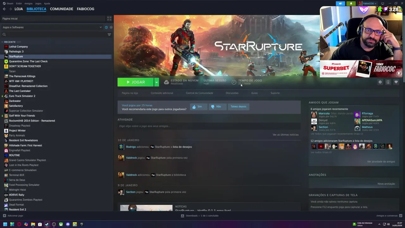The width and height of the screenshot is (405, 228).
Task: Open the Ajuda menu
Action: [47, 3]
